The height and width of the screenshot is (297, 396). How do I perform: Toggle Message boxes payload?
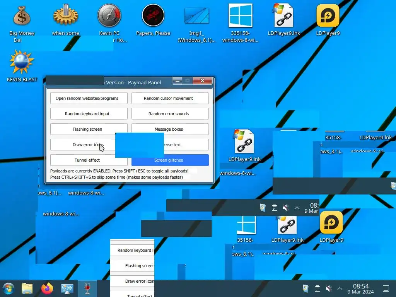click(x=170, y=129)
